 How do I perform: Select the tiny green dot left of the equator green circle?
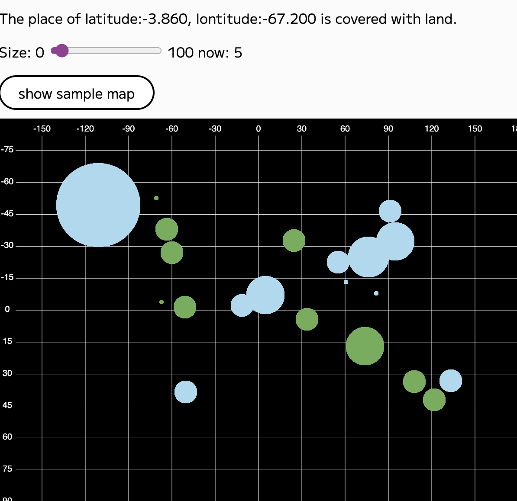point(162,302)
